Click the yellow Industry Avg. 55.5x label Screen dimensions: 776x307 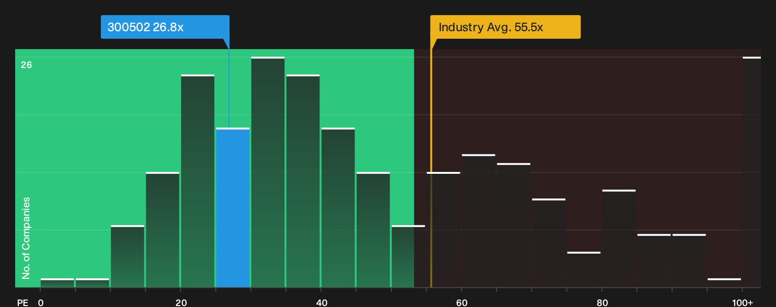click(x=505, y=27)
